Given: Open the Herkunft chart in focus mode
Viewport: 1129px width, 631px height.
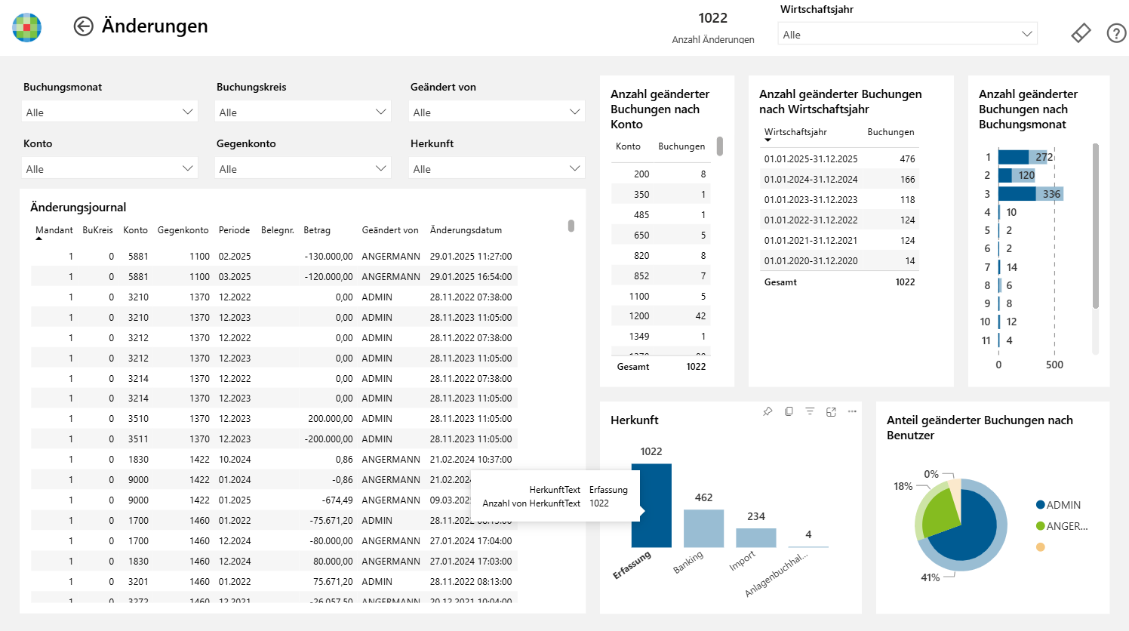Looking at the screenshot, I should click(831, 411).
